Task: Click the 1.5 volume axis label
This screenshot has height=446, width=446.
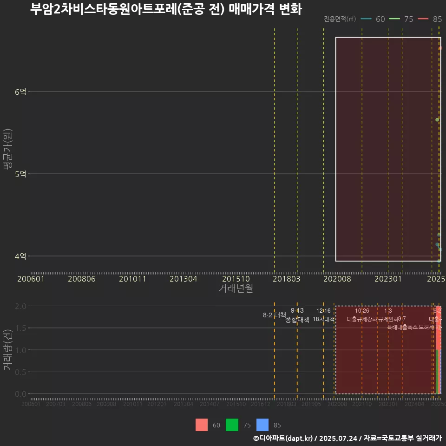Action: (20, 328)
